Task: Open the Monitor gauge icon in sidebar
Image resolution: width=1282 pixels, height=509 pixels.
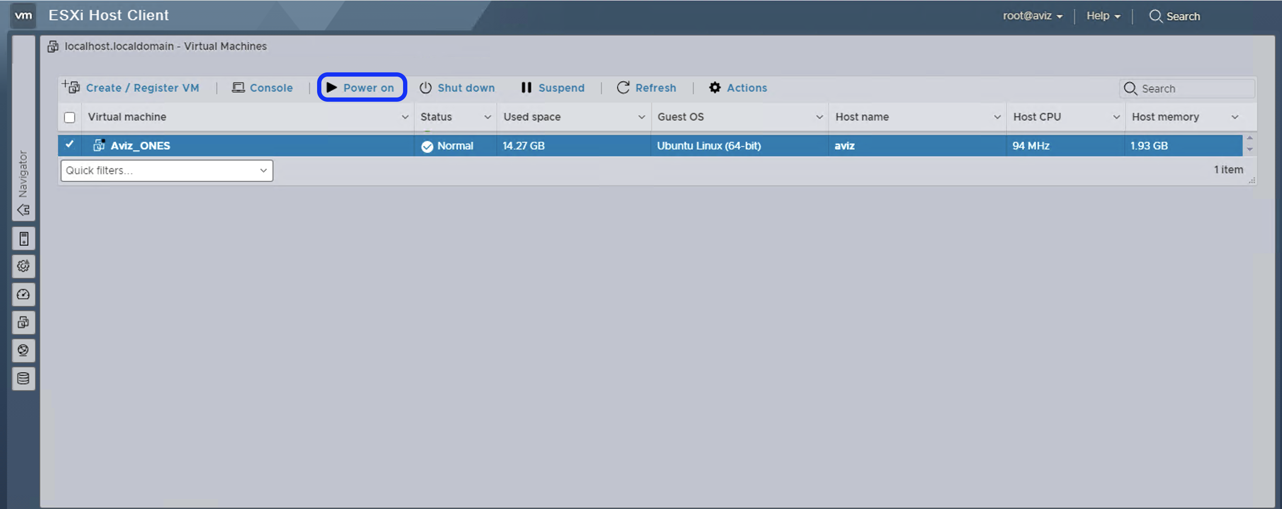Action: [x=23, y=295]
